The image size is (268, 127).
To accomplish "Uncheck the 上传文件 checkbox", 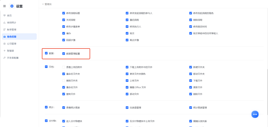I will tap(127, 80).
